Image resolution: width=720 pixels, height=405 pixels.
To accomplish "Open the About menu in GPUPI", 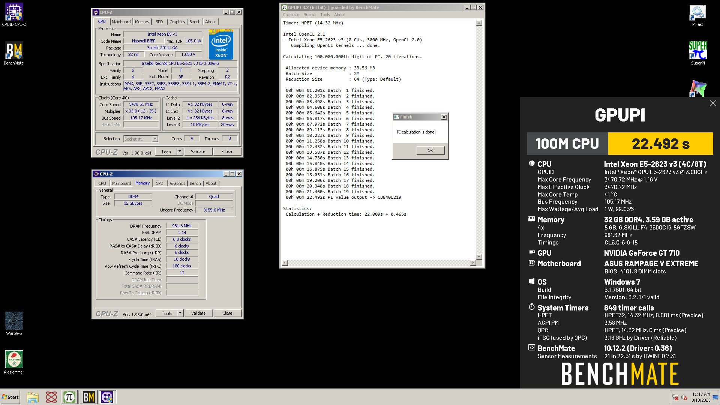I will 339,15.
